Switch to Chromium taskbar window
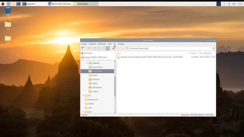 point(60,4)
